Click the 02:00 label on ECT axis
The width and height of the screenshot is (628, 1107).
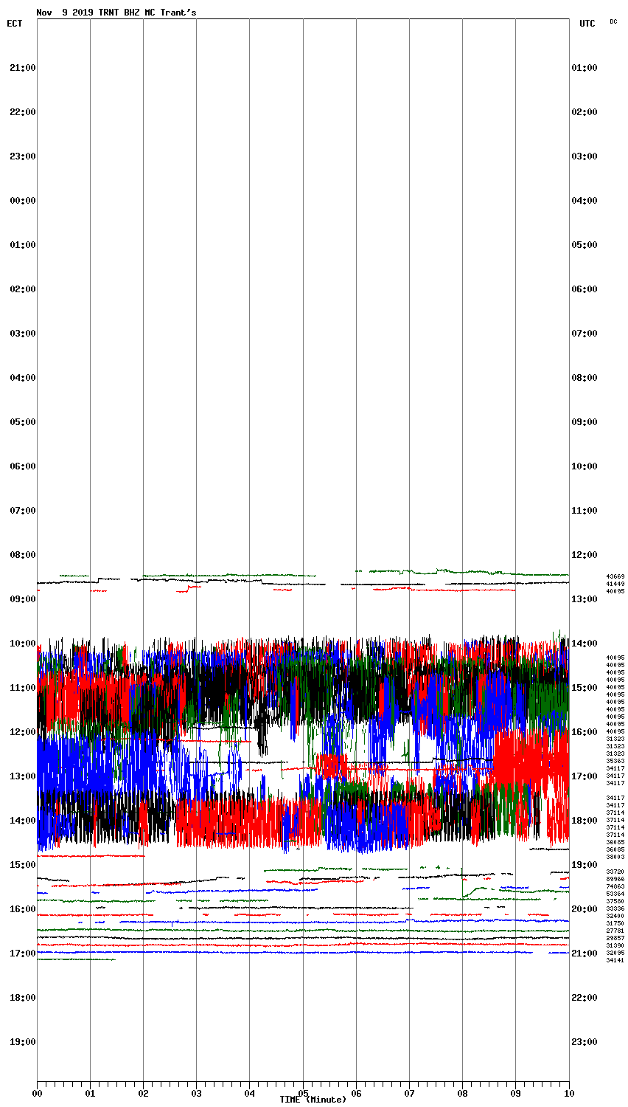[23, 289]
